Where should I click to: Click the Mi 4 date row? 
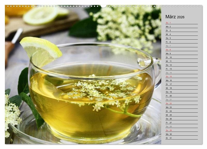click(x=182, y=34)
